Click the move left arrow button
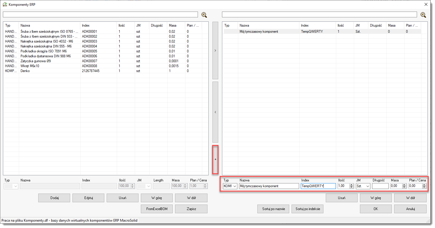This screenshot has height=228, width=435. (x=215, y=112)
